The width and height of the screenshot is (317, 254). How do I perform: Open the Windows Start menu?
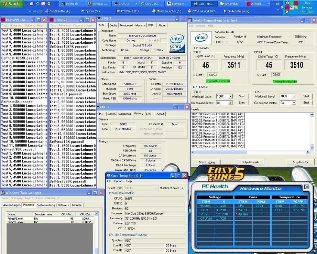[x=12, y=4]
